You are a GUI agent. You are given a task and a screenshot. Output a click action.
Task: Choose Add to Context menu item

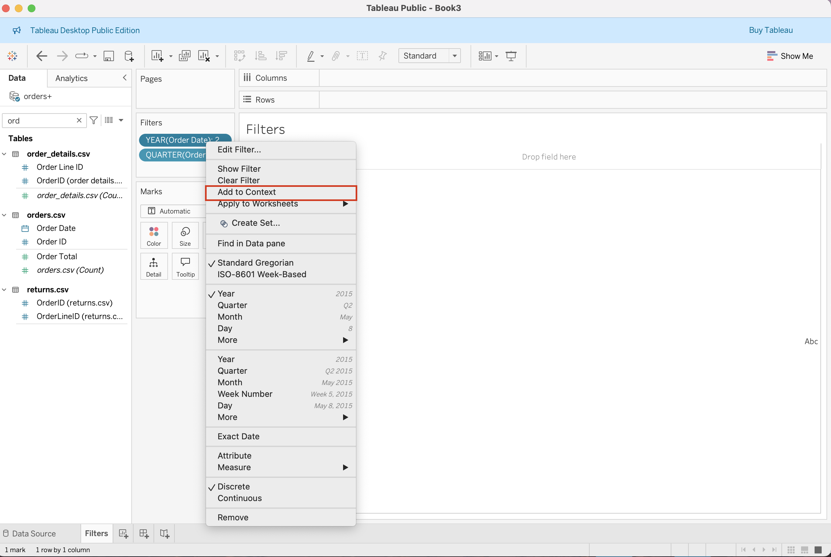click(x=247, y=192)
